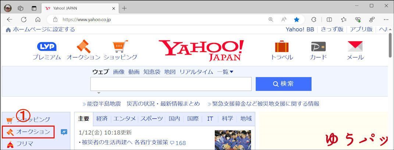
Task: Expand the search suggestion arrow under input
Action: click(99, 93)
